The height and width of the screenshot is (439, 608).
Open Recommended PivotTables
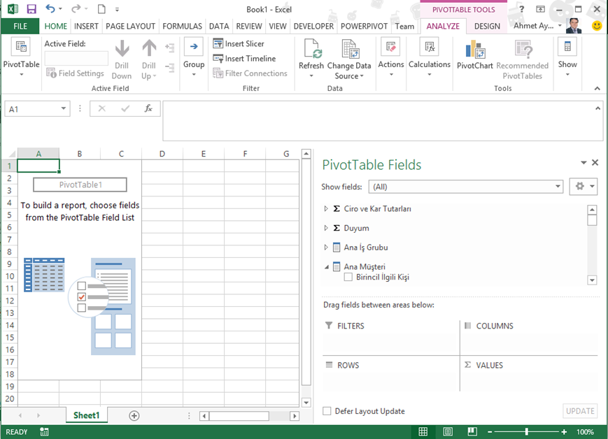tap(523, 59)
